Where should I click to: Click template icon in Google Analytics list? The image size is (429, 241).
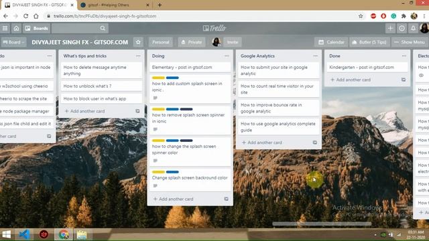point(315,143)
